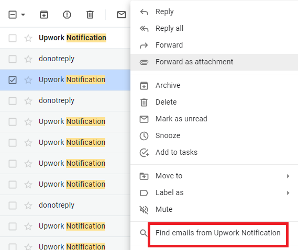Image resolution: width=298 pixels, height=250 pixels.
Task: Click the Archive icon in the top toolbar
Action: click(44, 15)
